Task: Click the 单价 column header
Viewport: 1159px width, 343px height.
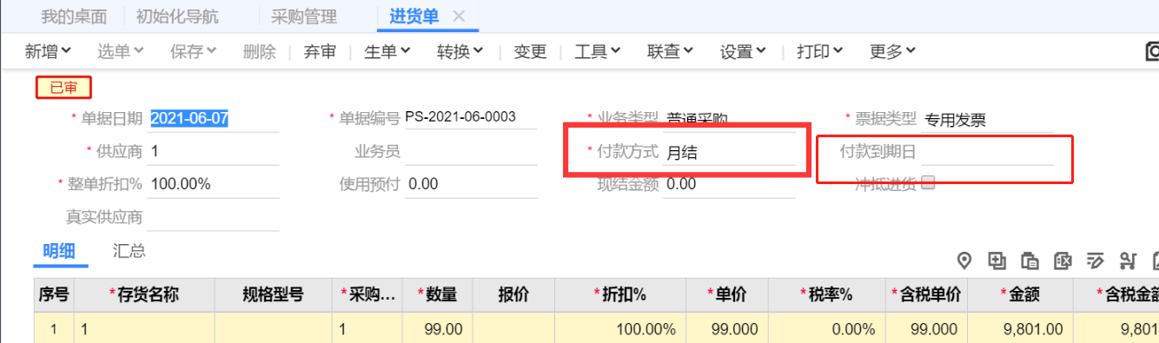Action: (727, 295)
